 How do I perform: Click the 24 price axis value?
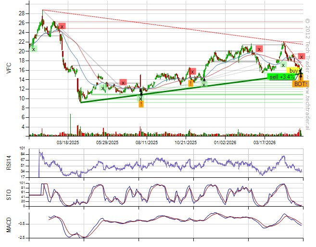[22, 32]
